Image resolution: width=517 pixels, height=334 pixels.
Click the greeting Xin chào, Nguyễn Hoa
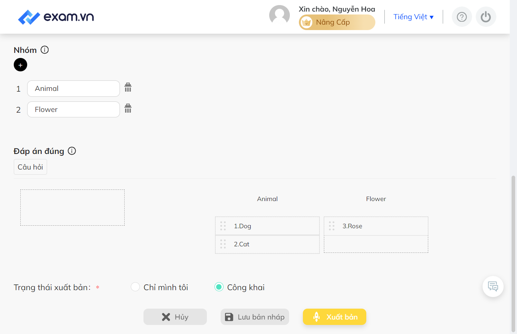337,9
